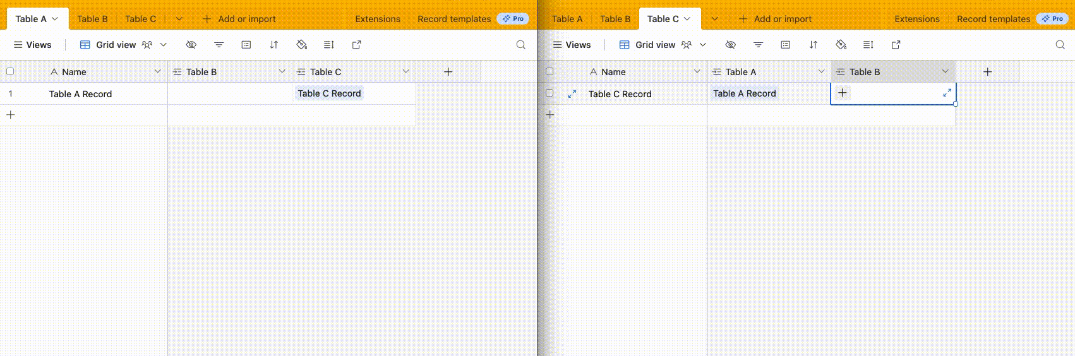Open filter icon in right Table C pane
The height and width of the screenshot is (356, 1075).
pyautogui.click(x=758, y=45)
